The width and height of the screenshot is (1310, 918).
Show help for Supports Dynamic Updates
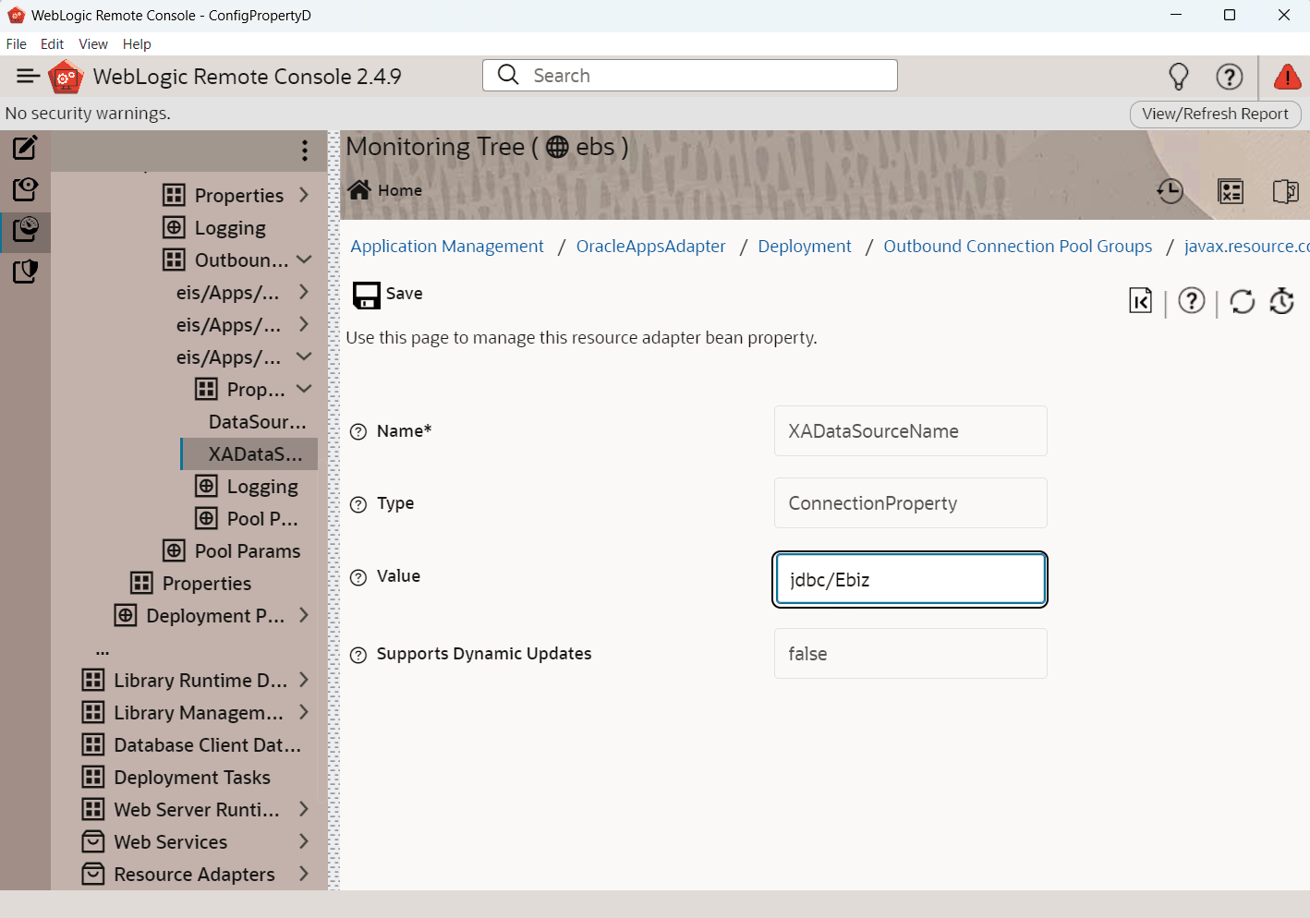pyautogui.click(x=358, y=655)
